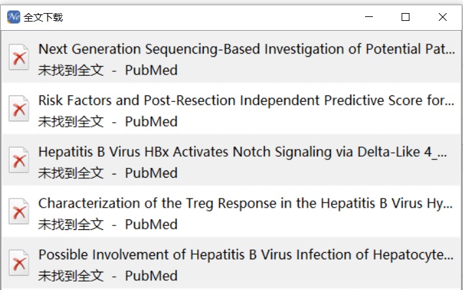This screenshot has width=463, height=290.
Task: Minimize the 全文下载 window
Action: click(371, 17)
